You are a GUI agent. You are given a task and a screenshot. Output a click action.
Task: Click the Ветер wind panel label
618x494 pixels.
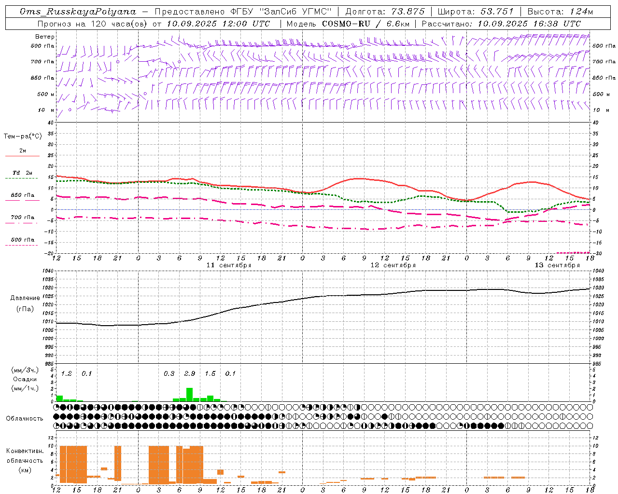(45, 37)
